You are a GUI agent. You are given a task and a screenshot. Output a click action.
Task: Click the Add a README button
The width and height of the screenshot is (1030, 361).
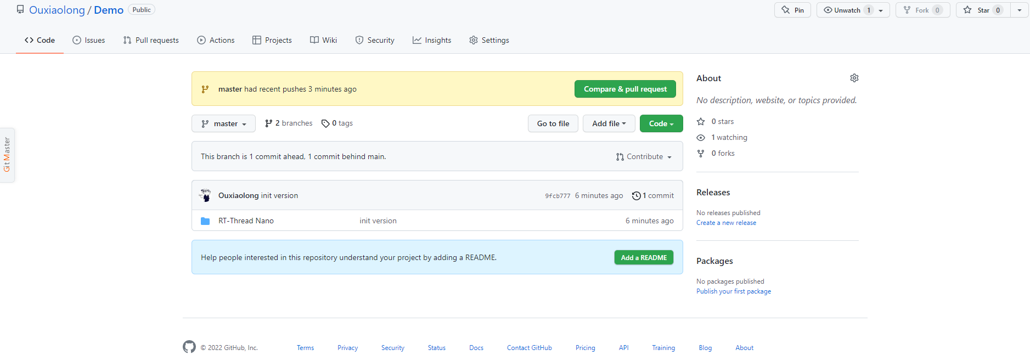pos(644,257)
